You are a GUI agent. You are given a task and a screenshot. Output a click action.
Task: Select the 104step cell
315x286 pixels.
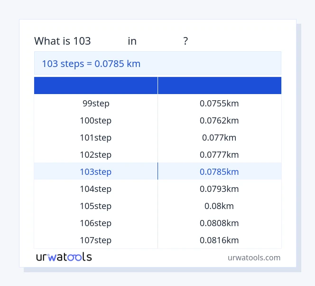coord(96,189)
